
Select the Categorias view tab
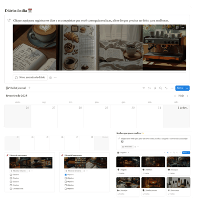tap(122, 153)
